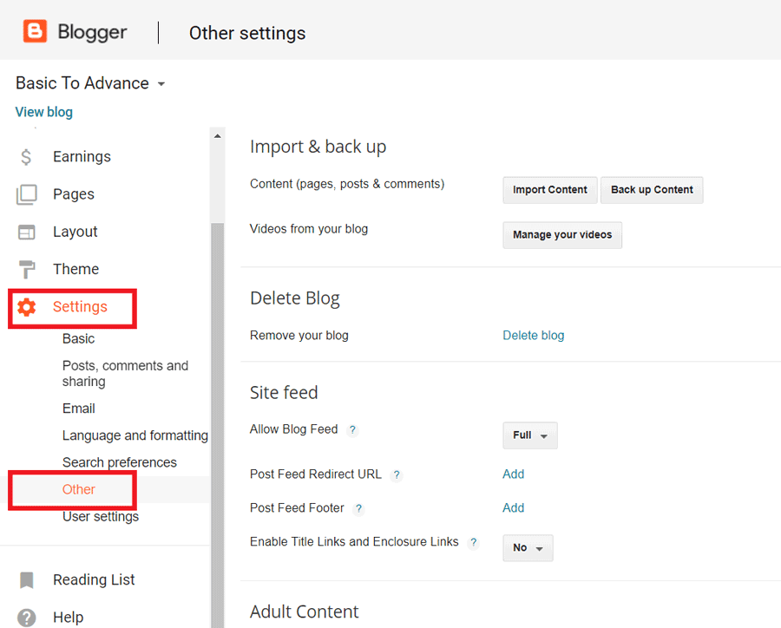Click the Layout icon in sidebar

click(26, 232)
